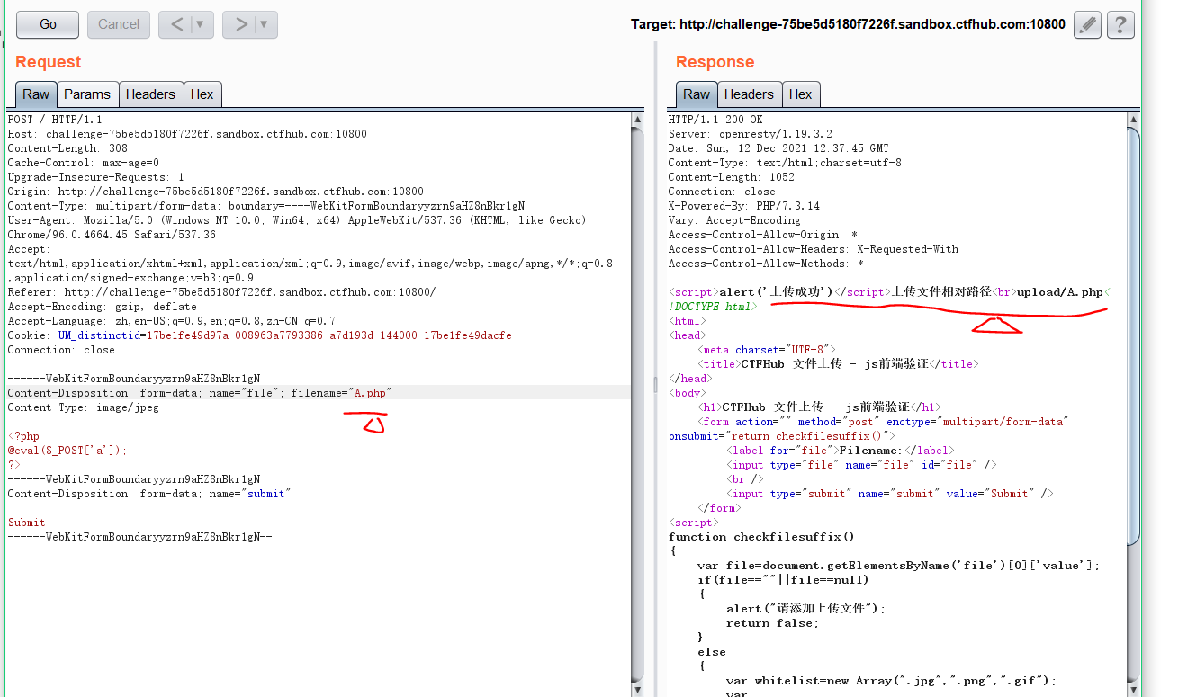Viewport: 1187px width, 697px height.
Task: Open the forward-history dropdown arrow
Action: tap(265, 24)
